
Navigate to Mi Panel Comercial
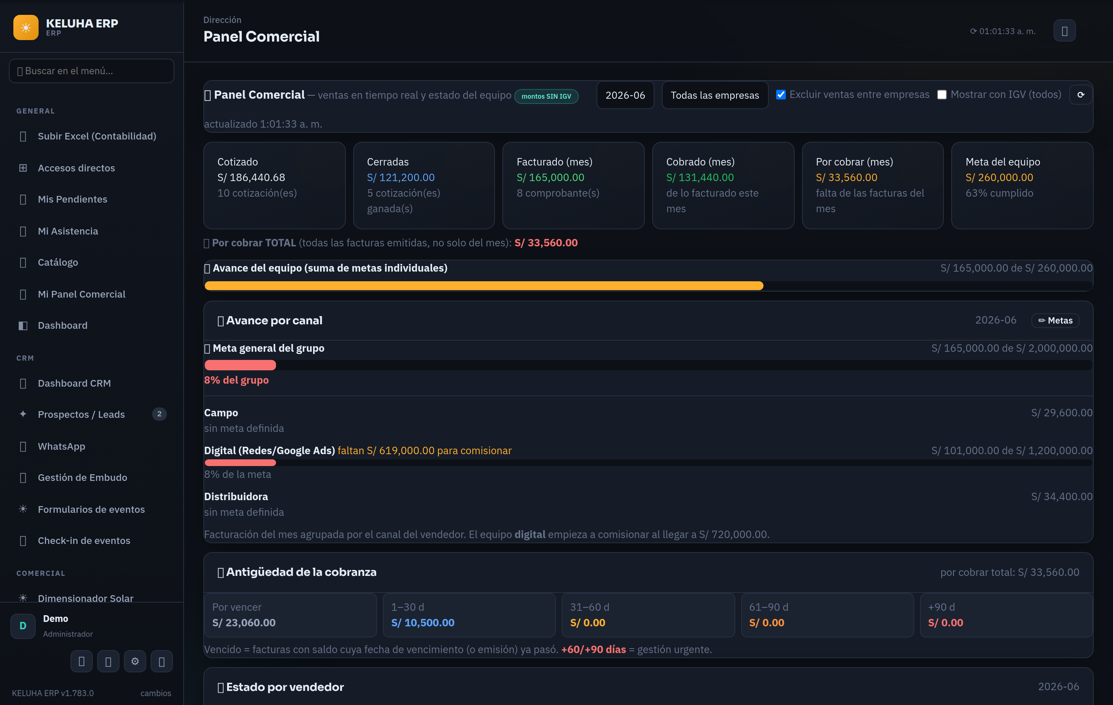click(92, 294)
